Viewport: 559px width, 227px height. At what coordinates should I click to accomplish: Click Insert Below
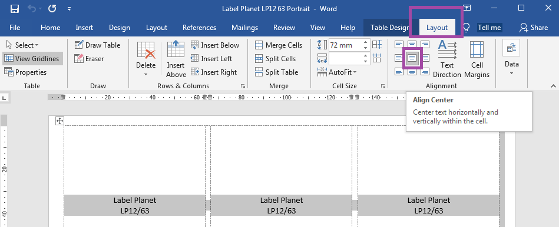coord(215,45)
